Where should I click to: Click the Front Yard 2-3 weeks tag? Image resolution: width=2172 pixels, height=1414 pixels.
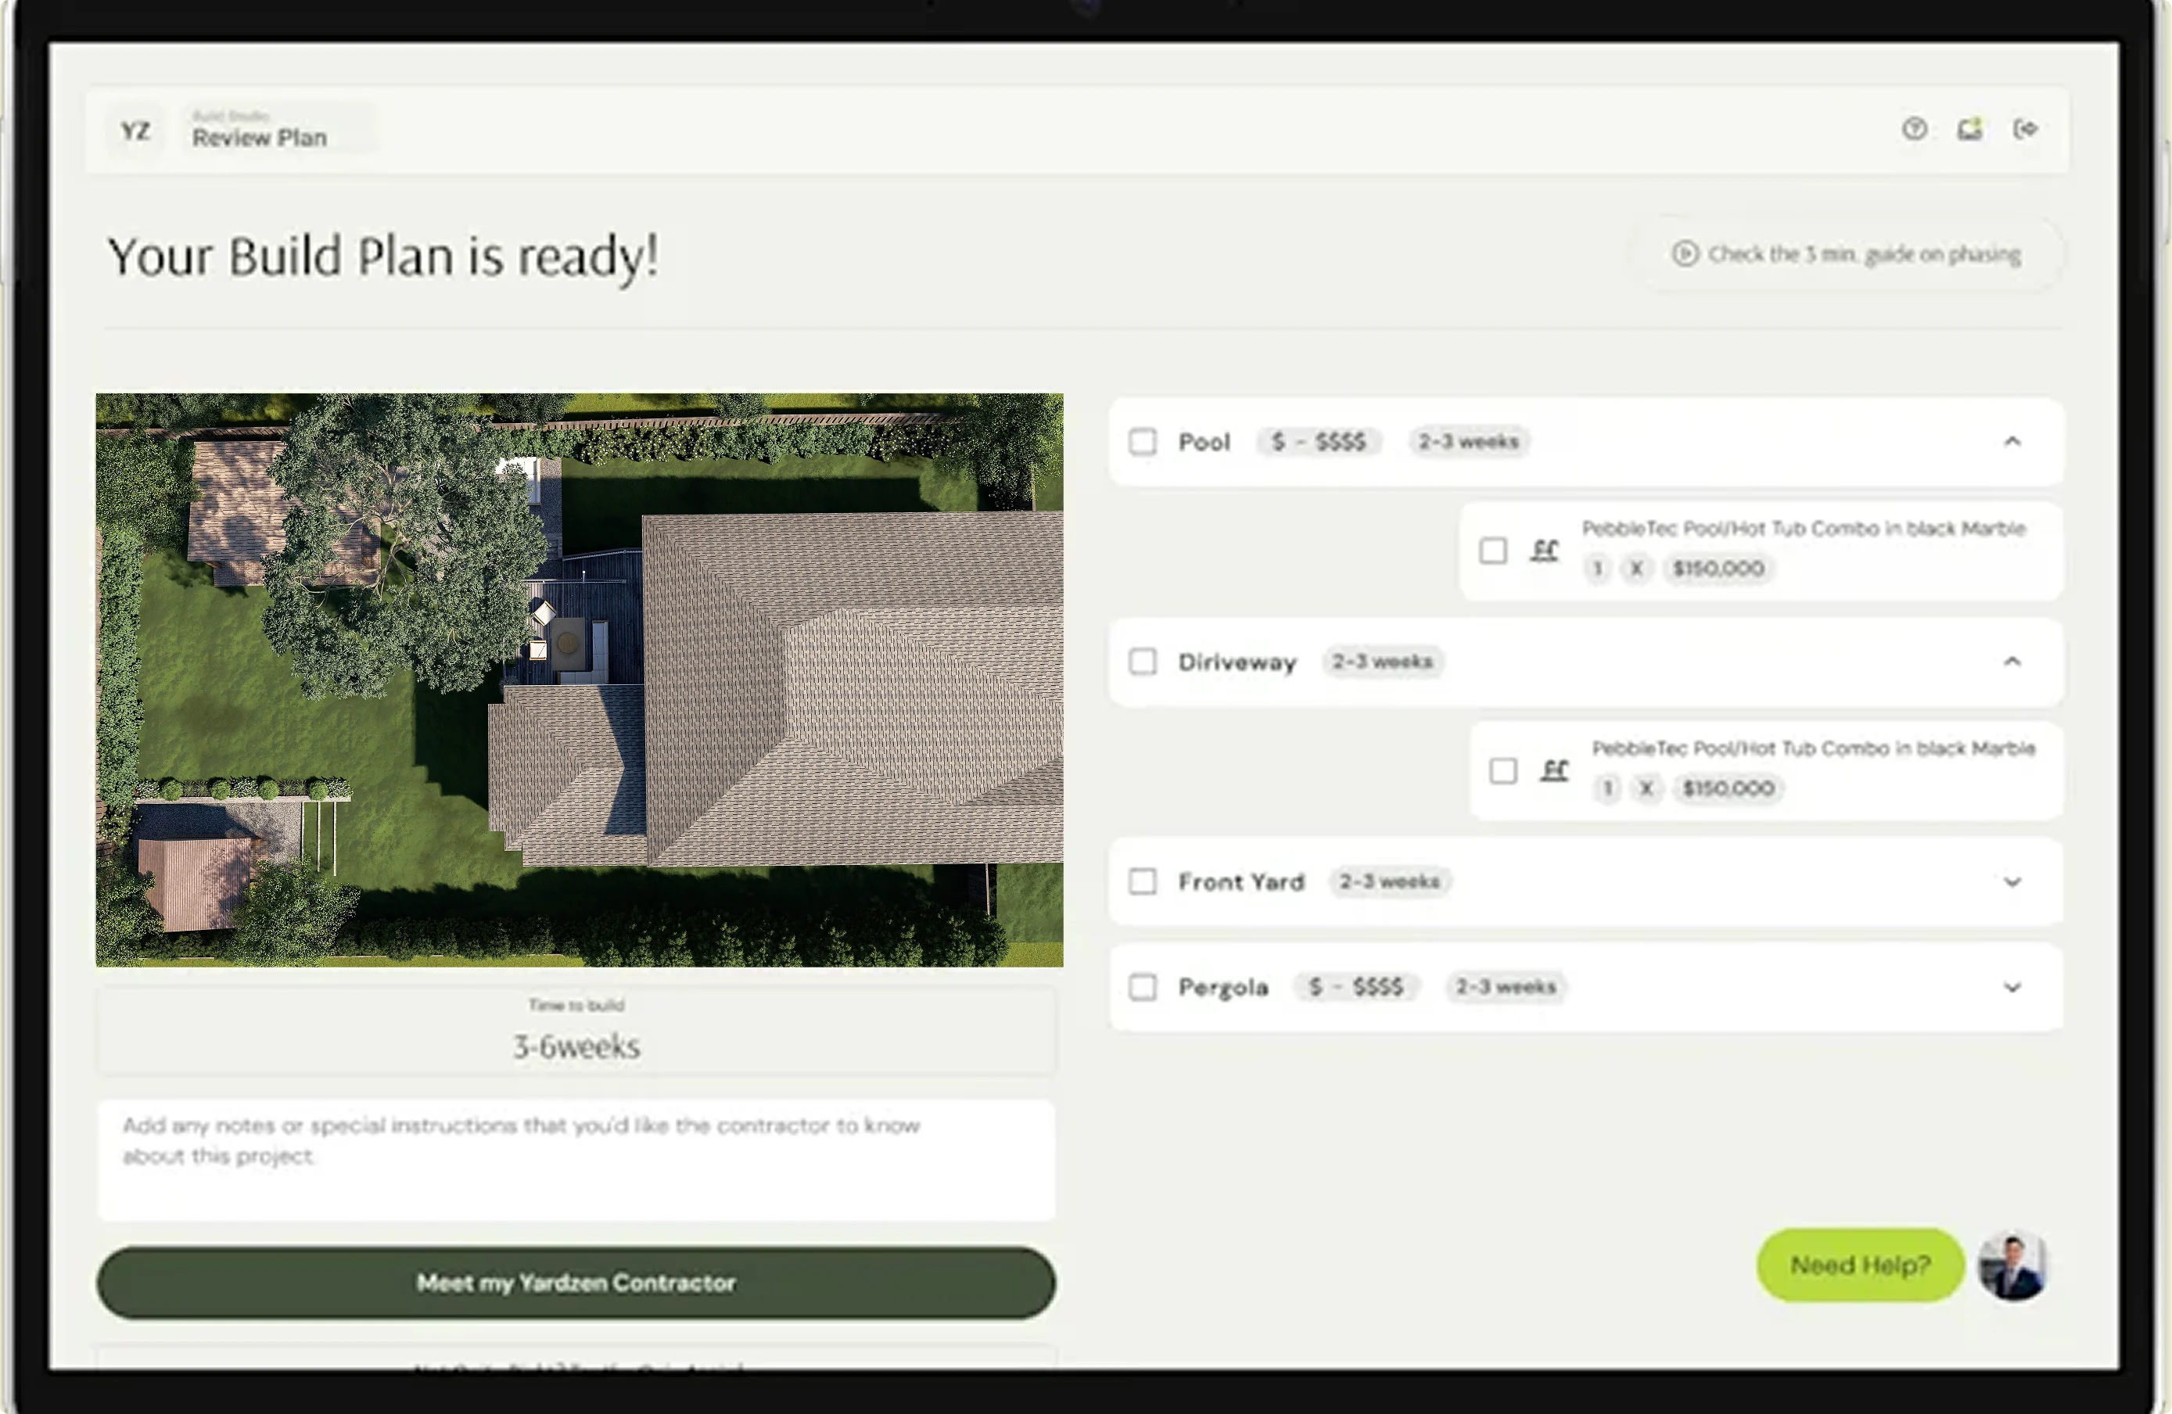[x=1389, y=881]
